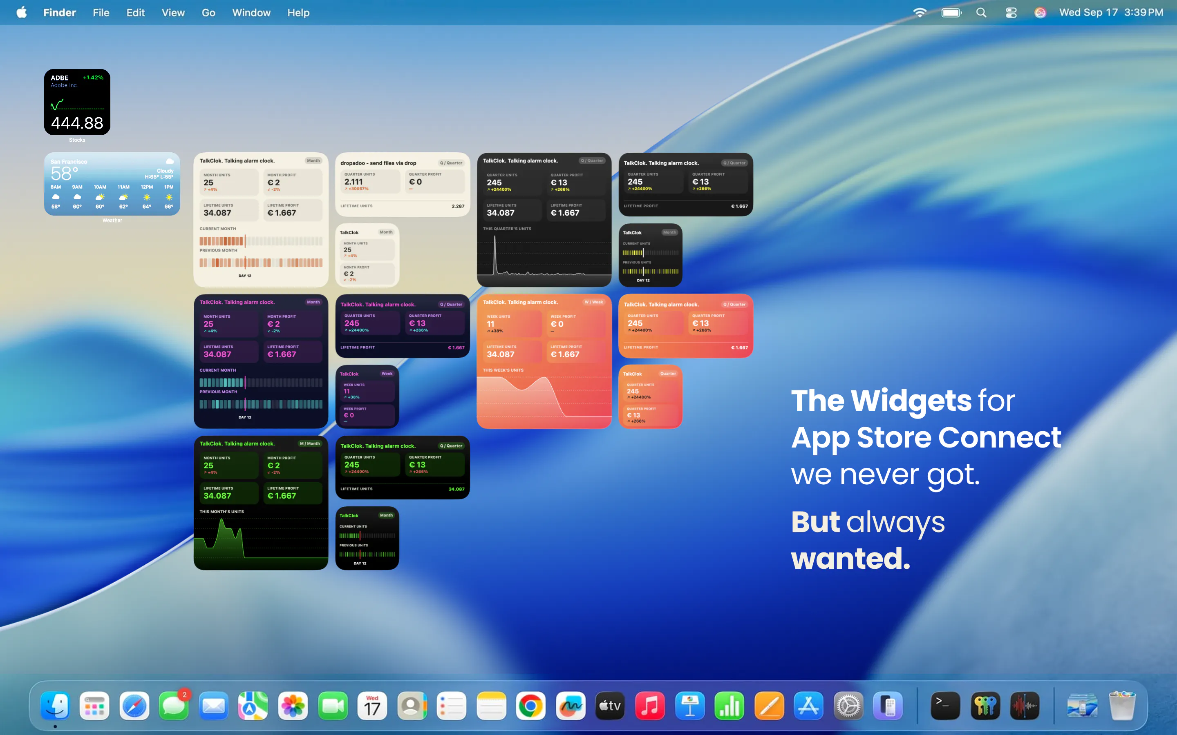
Task: Open the Finder menu
Action: coord(59,13)
